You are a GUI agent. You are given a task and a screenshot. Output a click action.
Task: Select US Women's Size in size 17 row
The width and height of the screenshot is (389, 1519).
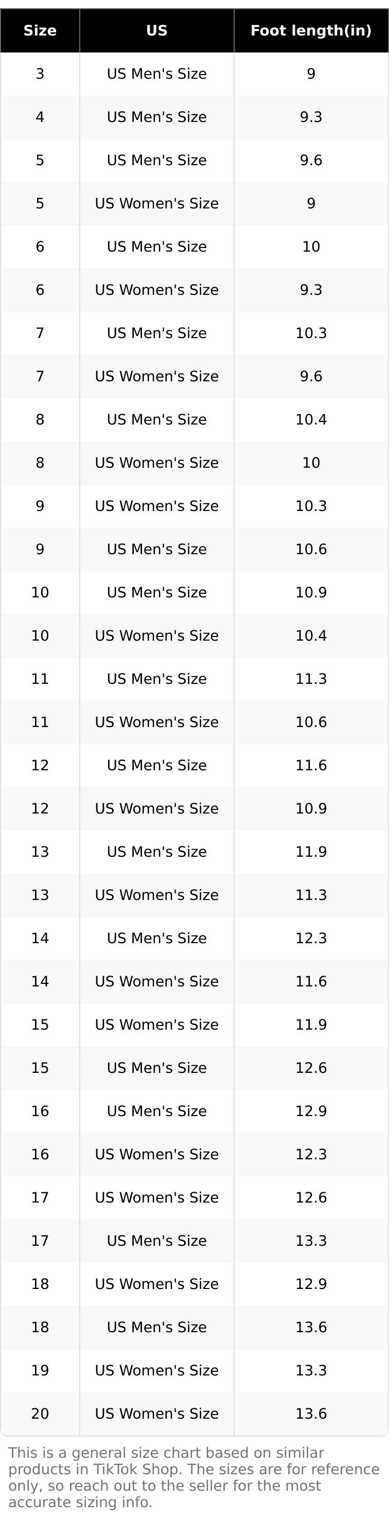click(157, 1197)
